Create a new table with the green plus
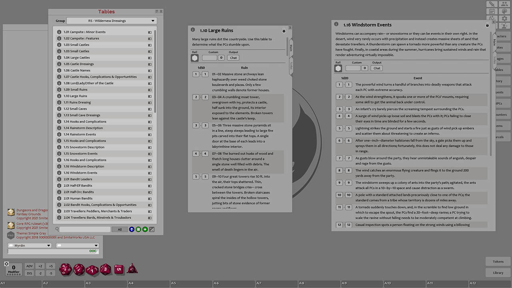 pos(145,229)
